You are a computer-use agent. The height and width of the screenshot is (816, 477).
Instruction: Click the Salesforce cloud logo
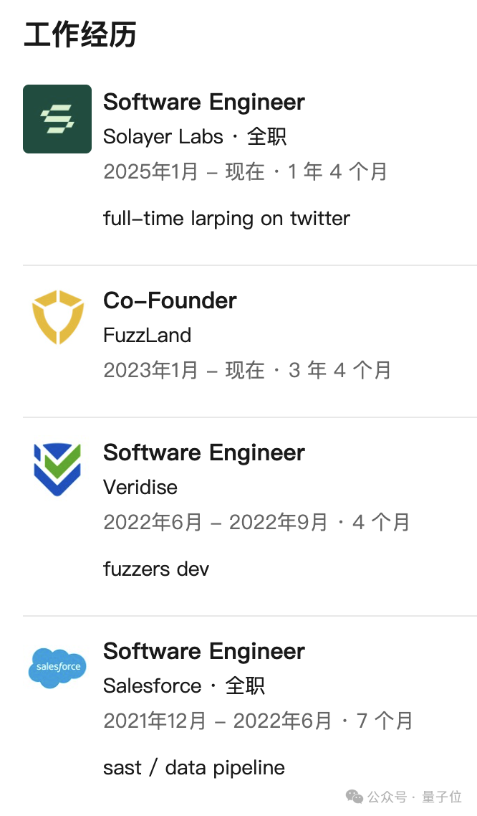coord(57,668)
